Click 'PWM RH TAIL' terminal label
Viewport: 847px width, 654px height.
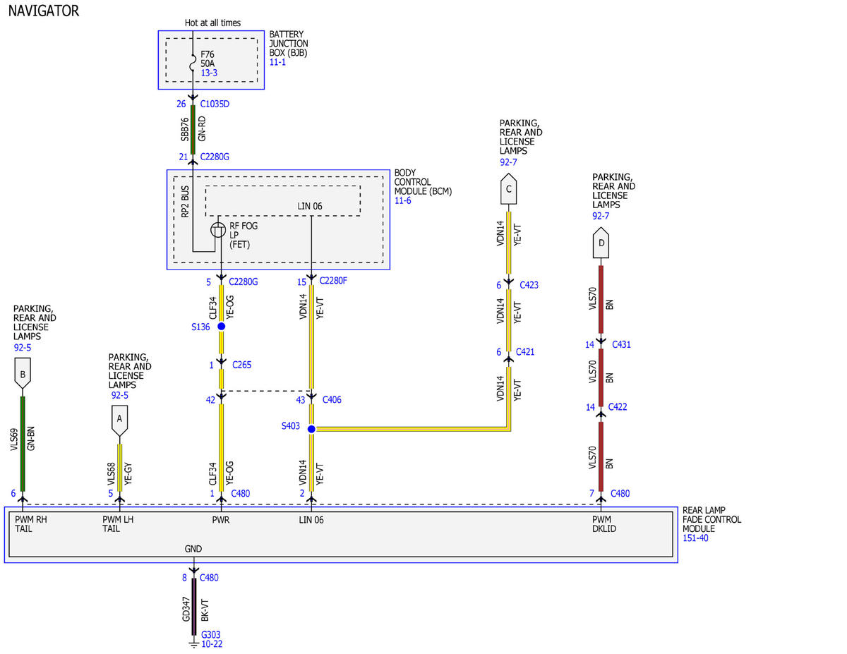[31, 523]
